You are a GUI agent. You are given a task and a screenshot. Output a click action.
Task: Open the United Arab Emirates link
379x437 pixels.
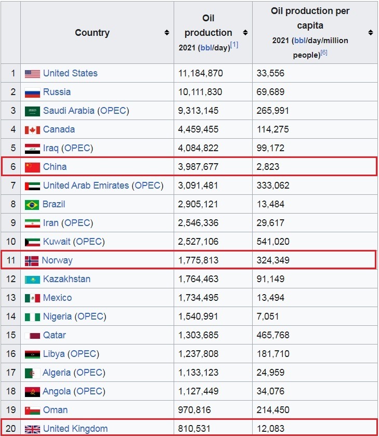(x=85, y=186)
